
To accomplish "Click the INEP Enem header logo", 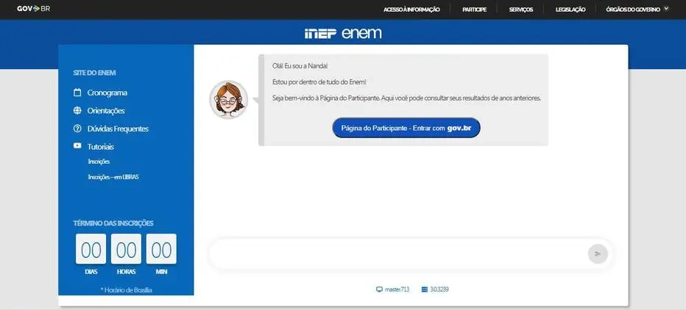I will (x=343, y=33).
